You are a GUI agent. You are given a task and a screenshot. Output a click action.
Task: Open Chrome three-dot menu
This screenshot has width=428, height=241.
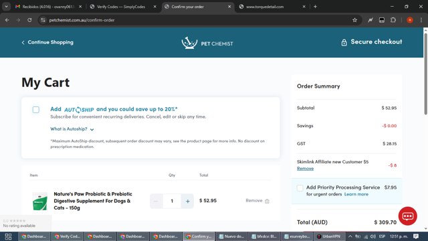click(x=421, y=20)
